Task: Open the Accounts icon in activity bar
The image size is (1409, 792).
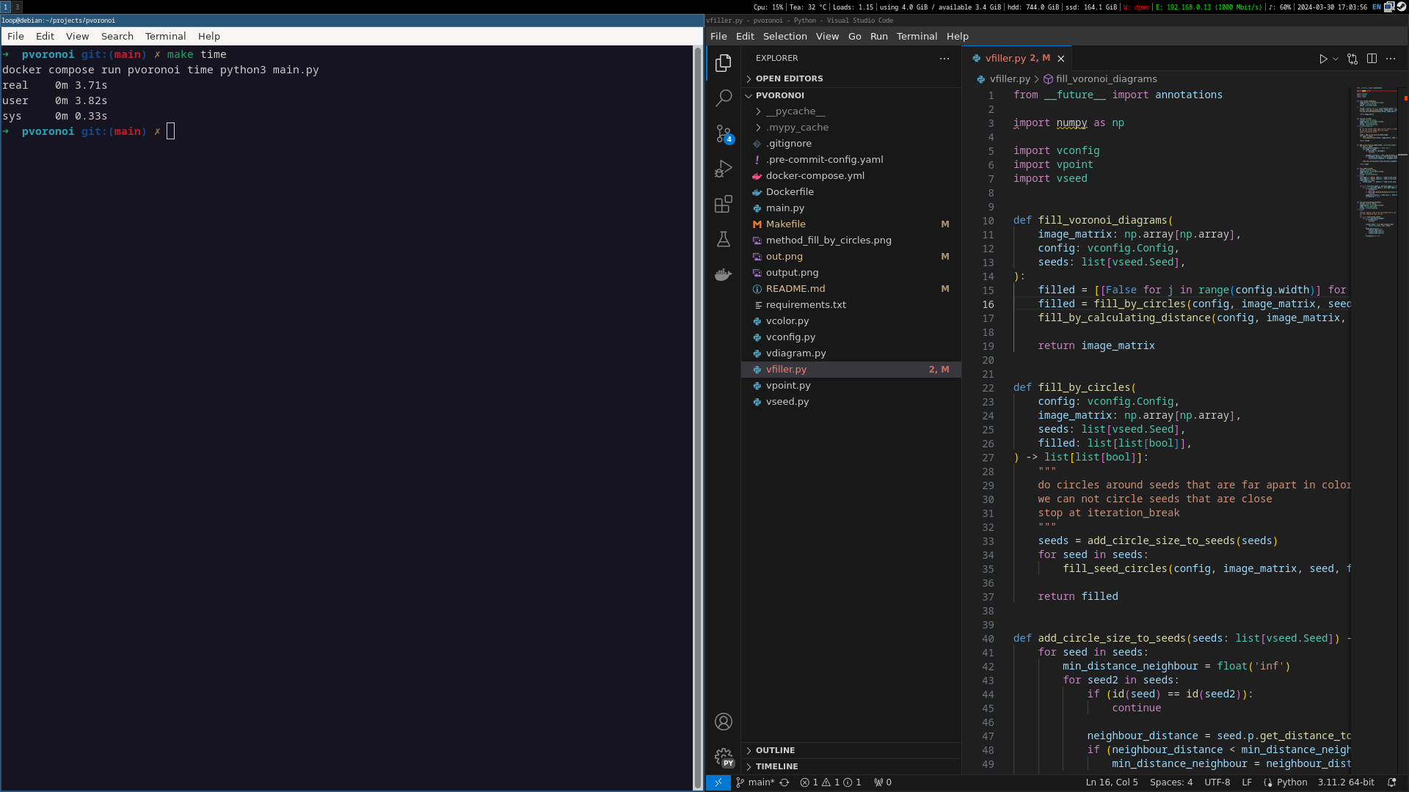Action: [724, 722]
